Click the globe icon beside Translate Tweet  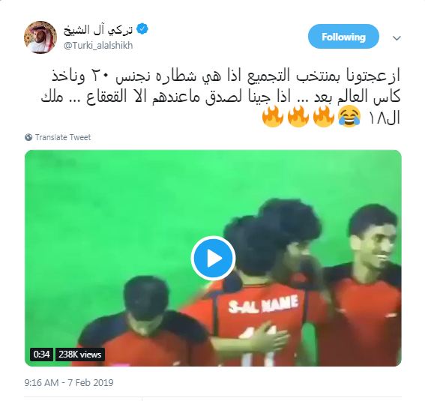click(28, 137)
